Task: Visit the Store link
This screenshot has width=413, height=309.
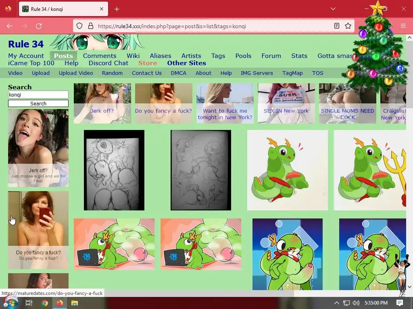Action: tap(148, 63)
